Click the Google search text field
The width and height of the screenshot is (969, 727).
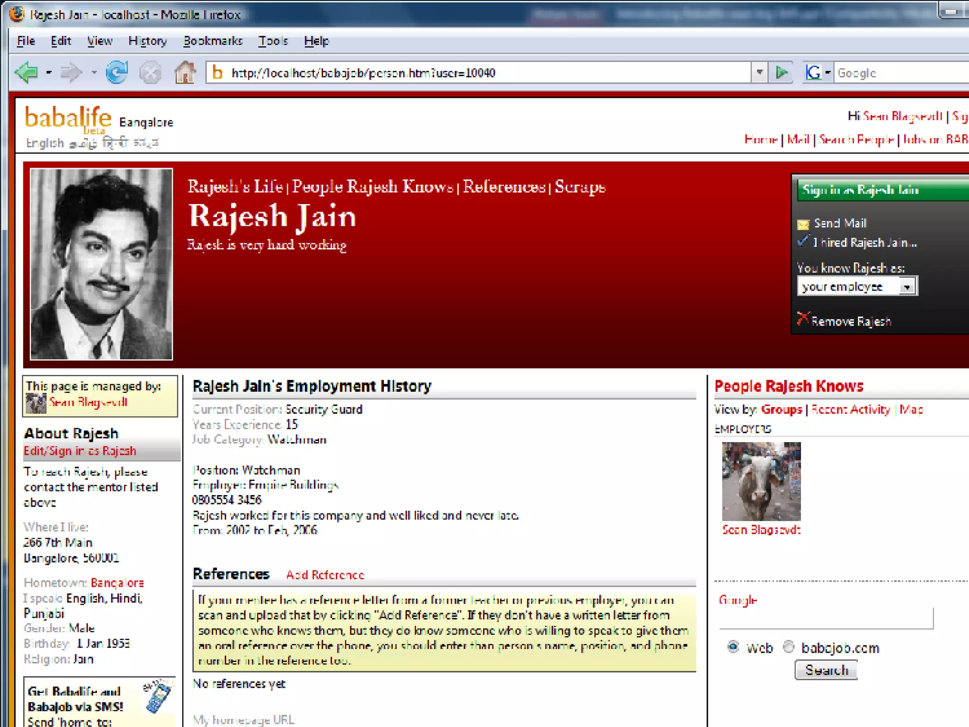826,619
